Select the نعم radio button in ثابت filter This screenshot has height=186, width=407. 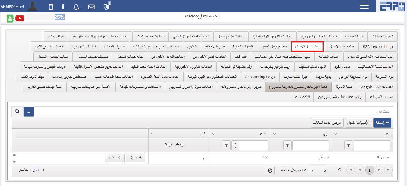(182, 144)
